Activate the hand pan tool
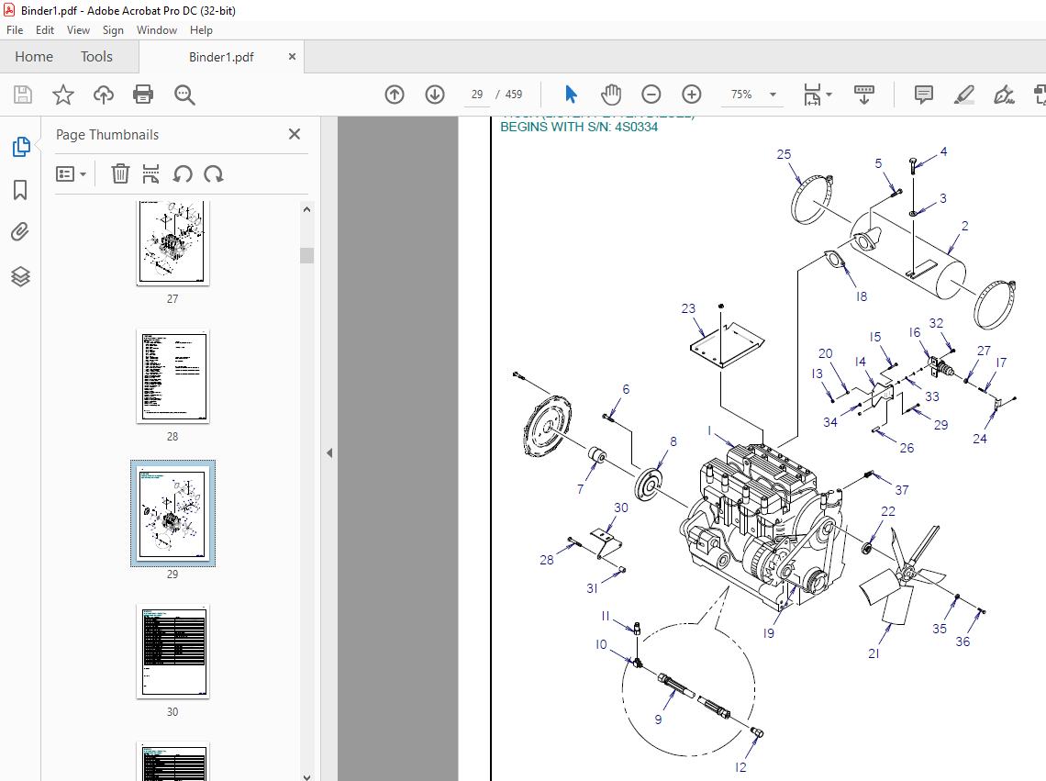Screen dimensions: 1046x781 point(610,95)
